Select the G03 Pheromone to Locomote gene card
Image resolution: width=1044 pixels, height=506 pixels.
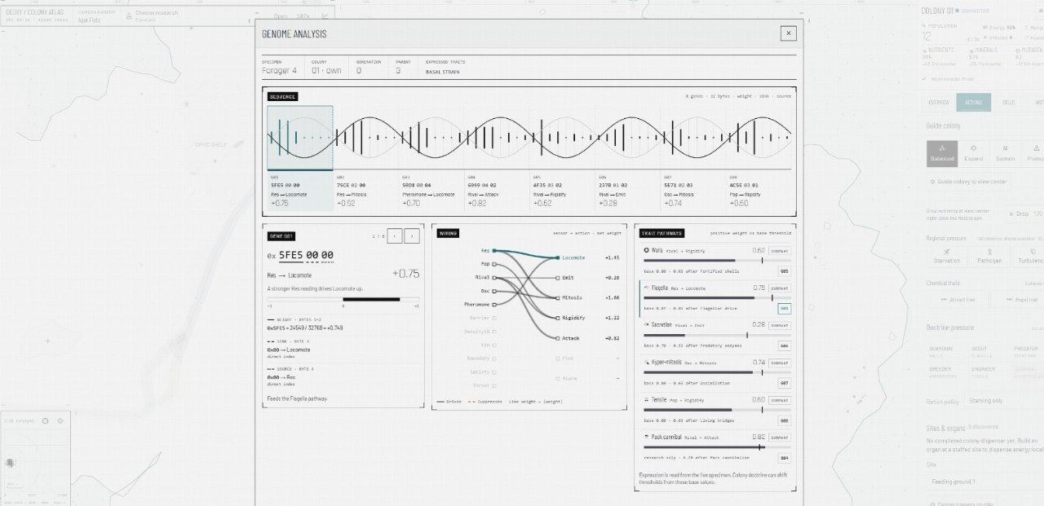click(431, 192)
